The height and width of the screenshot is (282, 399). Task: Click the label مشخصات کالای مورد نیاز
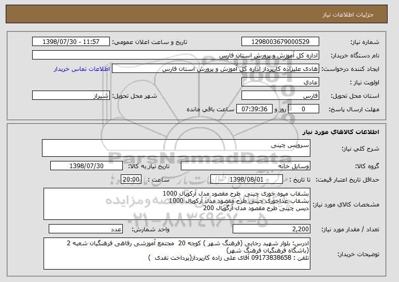pyautogui.click(x=346, y=204)
